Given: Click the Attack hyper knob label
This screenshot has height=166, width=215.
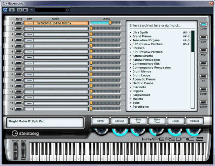Looking at the screenshot, I should [x=176, y=121].
